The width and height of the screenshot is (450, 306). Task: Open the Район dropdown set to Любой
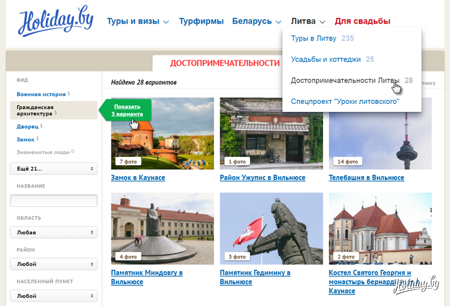54,264
